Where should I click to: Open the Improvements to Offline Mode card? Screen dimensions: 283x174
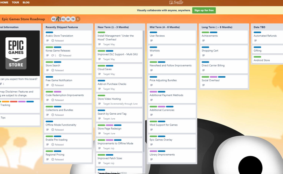tap(119, 145)
